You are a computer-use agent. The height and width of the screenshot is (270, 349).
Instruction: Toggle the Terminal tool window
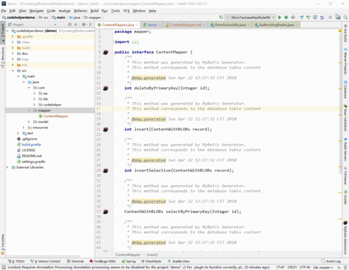tap(75, 261)
